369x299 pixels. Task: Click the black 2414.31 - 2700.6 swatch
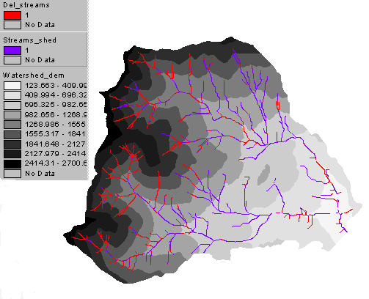(12, 164)
